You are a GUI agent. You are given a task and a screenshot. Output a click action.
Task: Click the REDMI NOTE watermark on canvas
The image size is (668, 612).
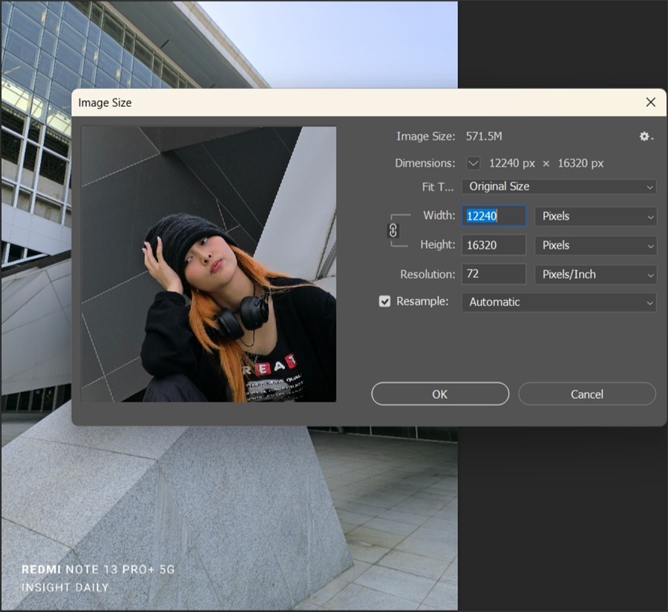coord(97,570)
